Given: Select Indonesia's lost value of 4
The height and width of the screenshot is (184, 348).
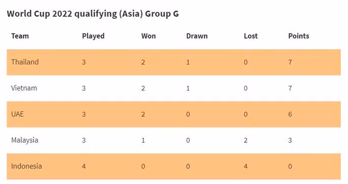Looking at the screenshot, I should (246, 166).
